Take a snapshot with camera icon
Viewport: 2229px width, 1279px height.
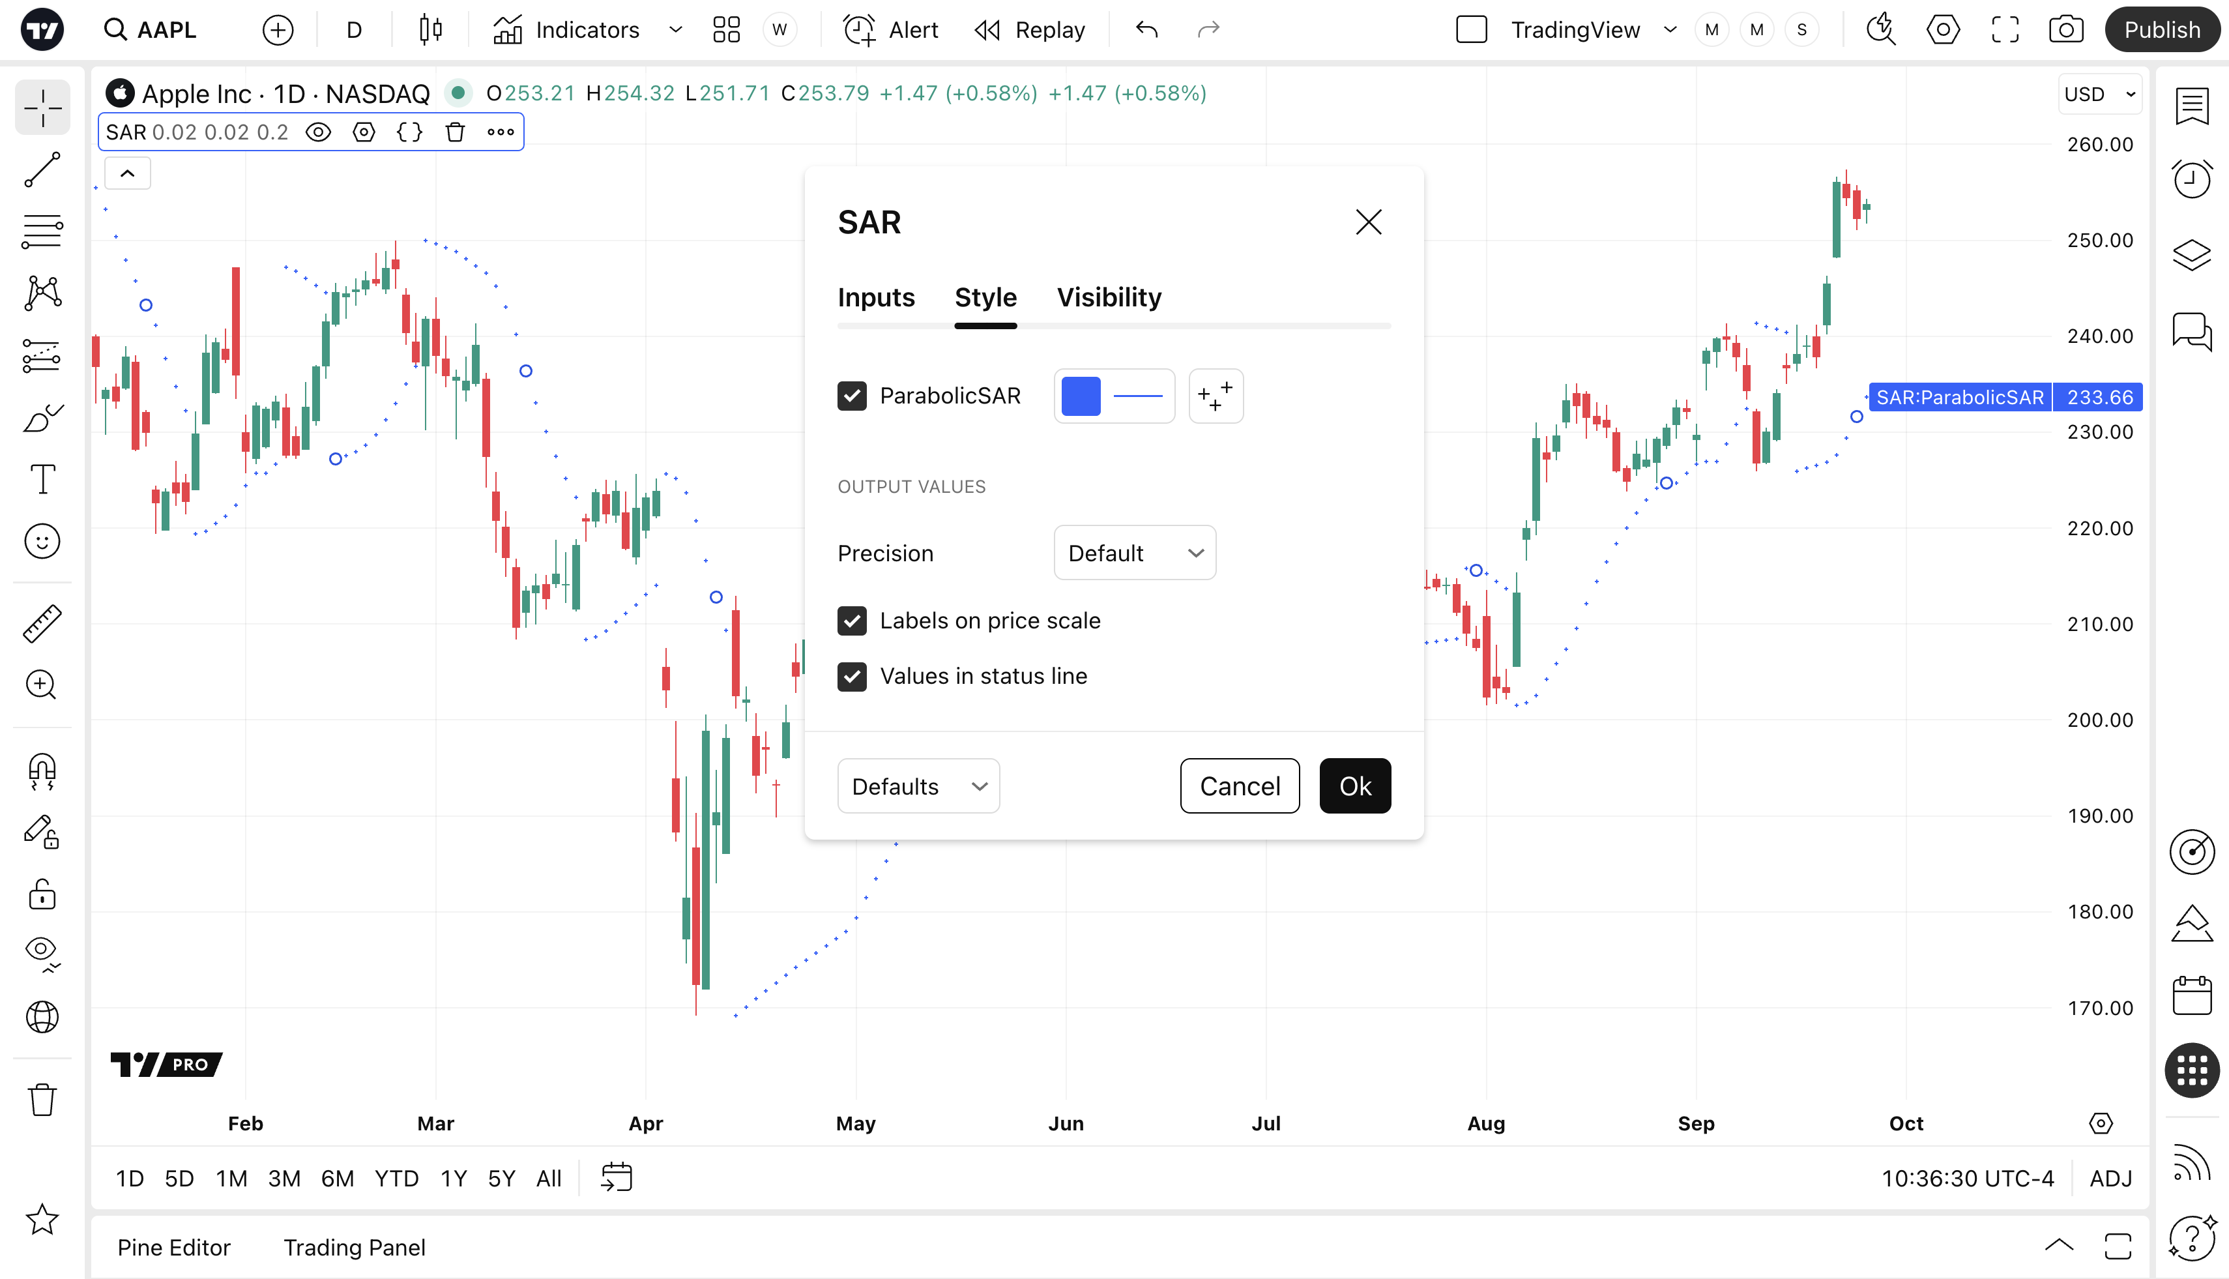[2065, 30]
